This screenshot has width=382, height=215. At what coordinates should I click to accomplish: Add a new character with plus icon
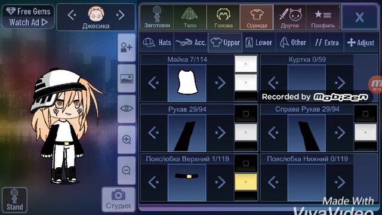[127, 47]
